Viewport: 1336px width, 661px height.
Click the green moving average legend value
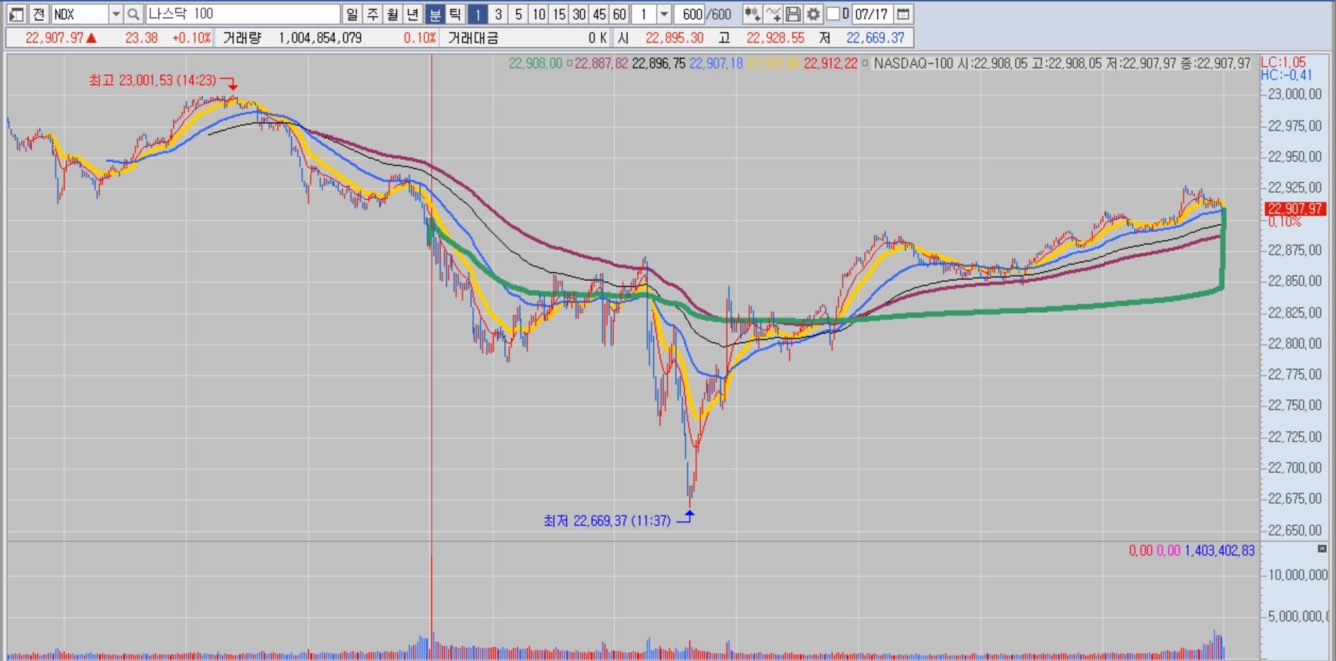pyautogui.click(x=535, y=64)
